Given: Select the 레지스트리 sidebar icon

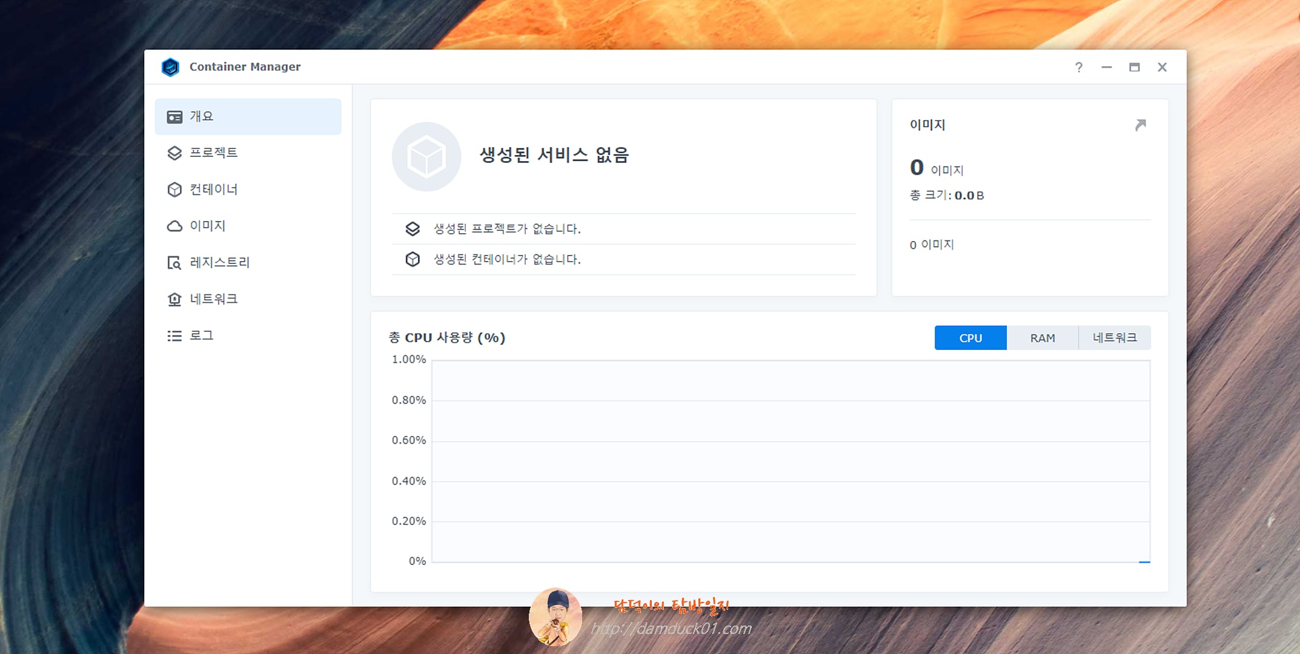Looking at the screenshot, I should tap(174, 262).
